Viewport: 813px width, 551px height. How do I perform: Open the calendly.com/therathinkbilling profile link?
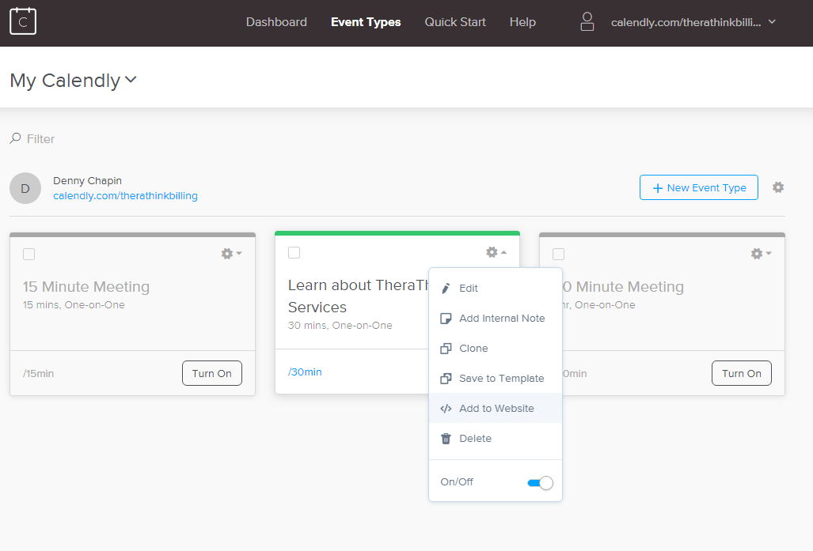pos(126,196)
